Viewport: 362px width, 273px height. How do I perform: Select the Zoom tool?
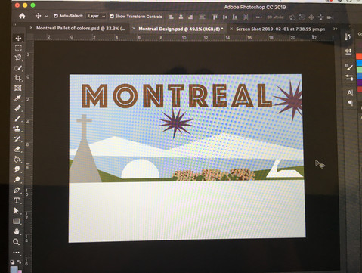[16, 242]
